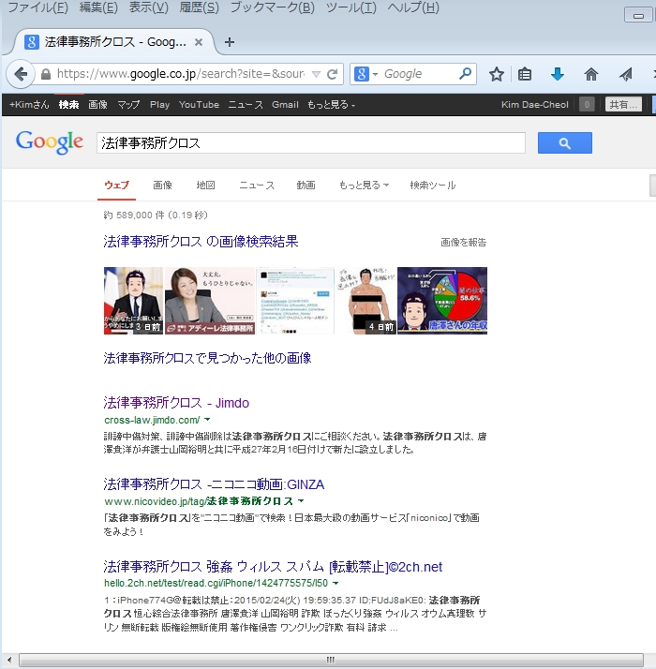Open the pie chart 唐澤さんの年収 thumbnail

(x=442, y=301)
